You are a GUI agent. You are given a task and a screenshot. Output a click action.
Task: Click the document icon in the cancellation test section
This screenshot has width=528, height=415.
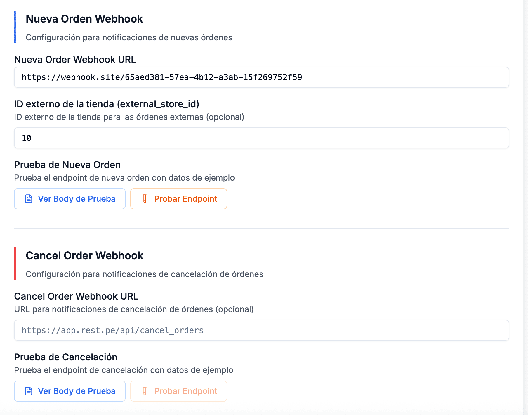pyautogui.click(x=28, y=391)
